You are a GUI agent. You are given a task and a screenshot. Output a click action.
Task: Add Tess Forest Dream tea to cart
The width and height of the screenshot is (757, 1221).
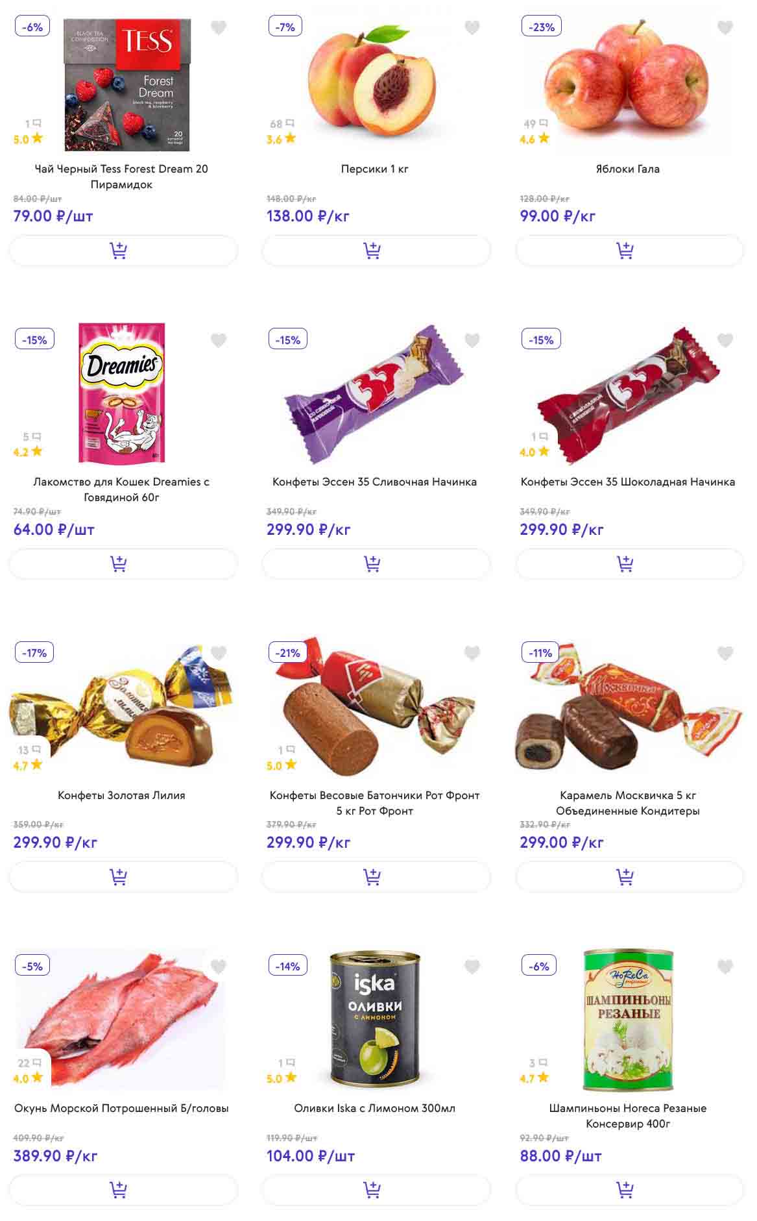click(x=123, y=251)
